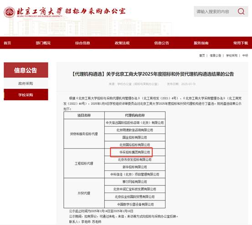Click the 学校采购 breadcrumb link

click(x=231, y=56)
